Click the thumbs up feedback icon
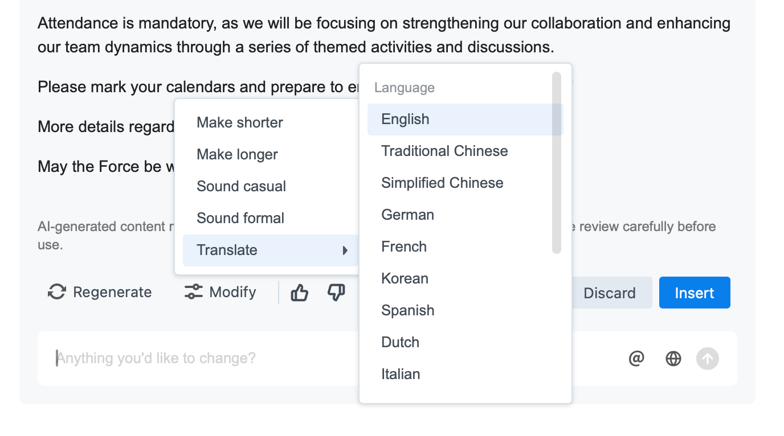Viewport: 784px width, 436px height. [299, 293]
